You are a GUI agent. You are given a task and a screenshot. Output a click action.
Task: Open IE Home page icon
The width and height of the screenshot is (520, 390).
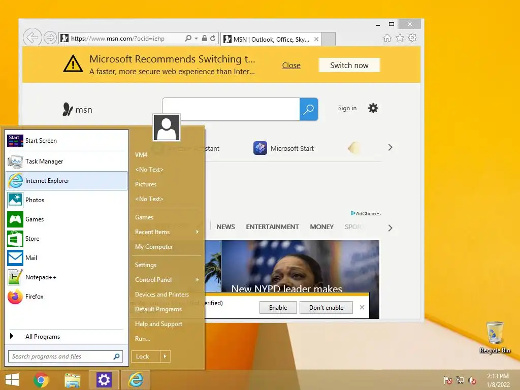[x=387, y=38]
